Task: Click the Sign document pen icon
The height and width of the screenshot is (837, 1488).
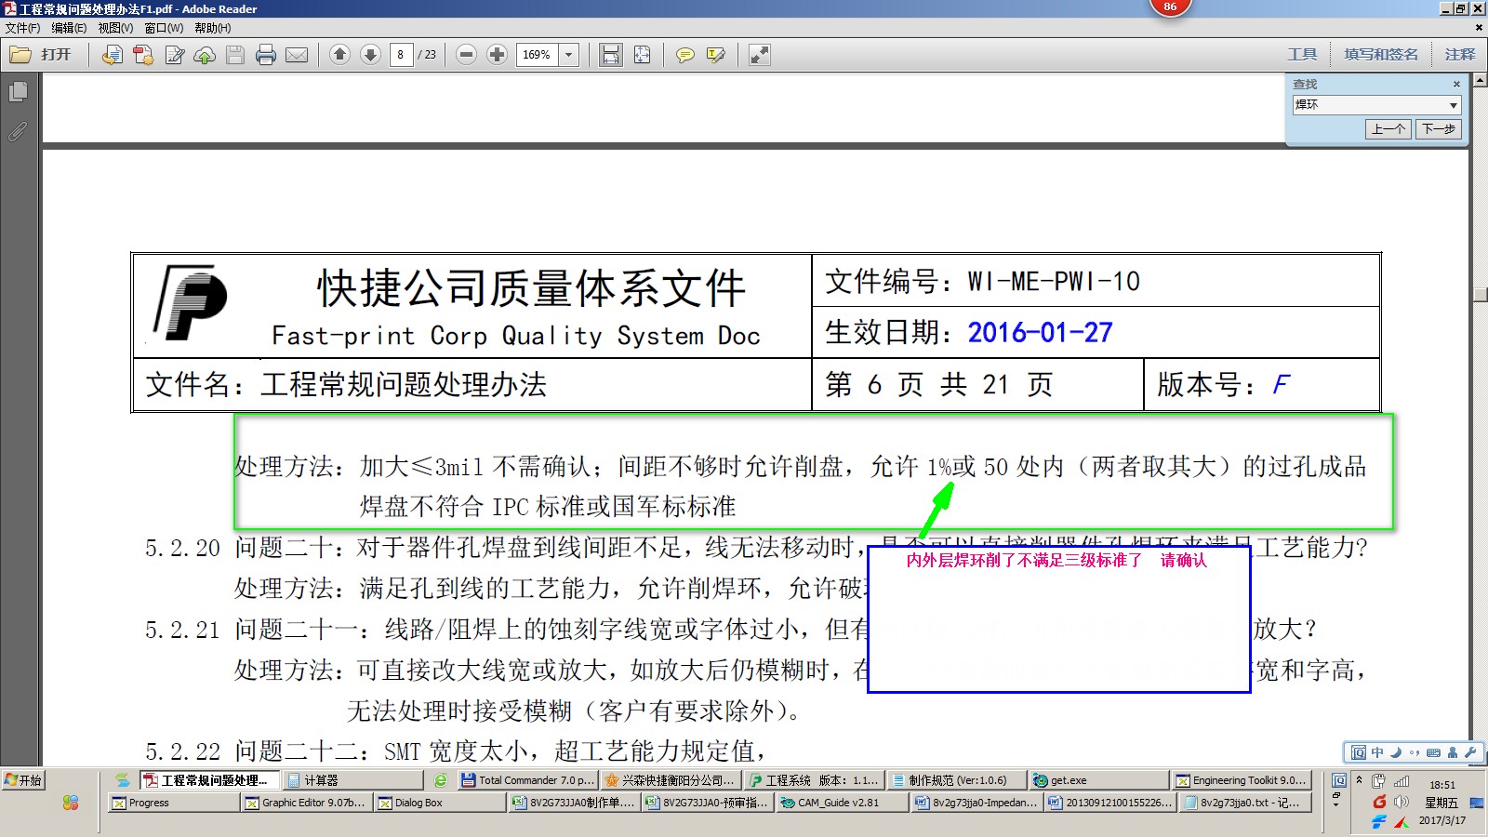Action: click(x=174, y=55)
